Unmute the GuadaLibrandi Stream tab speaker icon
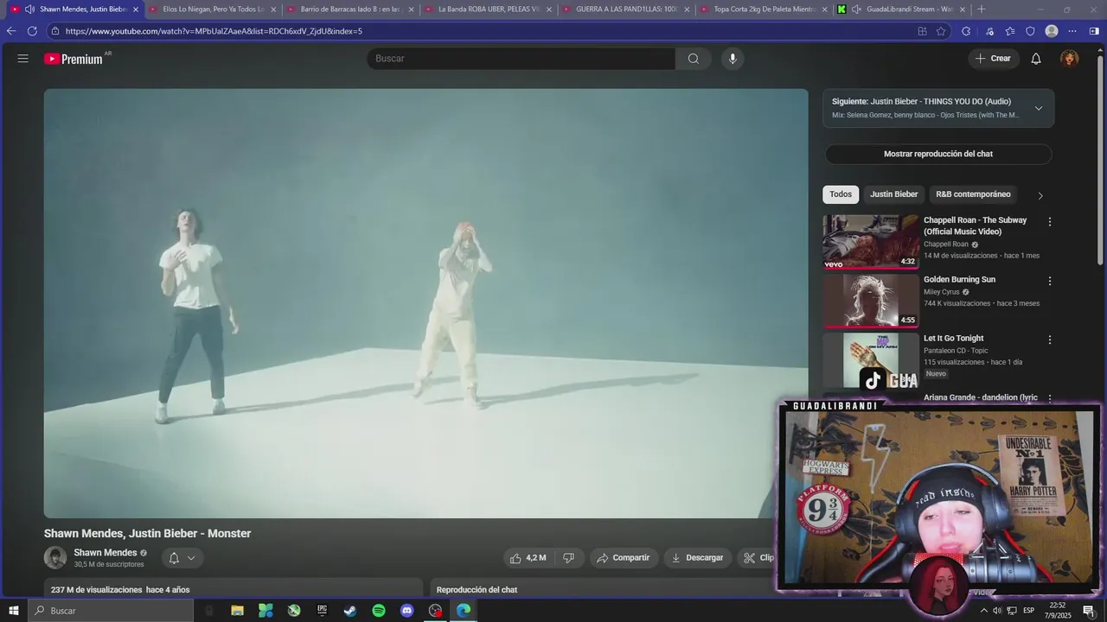The height and width of the screenshot is (622, 1107). pyautogui.click(x=856, y=10)
